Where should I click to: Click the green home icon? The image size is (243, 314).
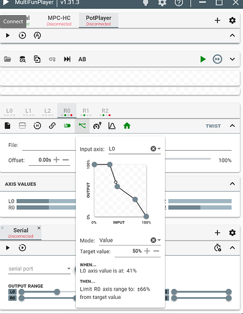point(127,126)
